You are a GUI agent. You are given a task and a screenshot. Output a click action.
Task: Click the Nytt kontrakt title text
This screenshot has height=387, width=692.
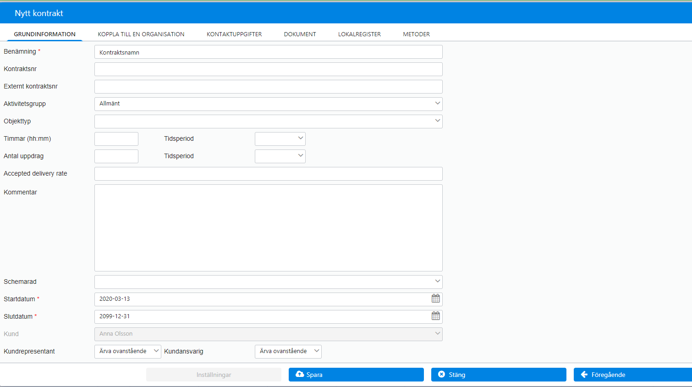point(39,13)
